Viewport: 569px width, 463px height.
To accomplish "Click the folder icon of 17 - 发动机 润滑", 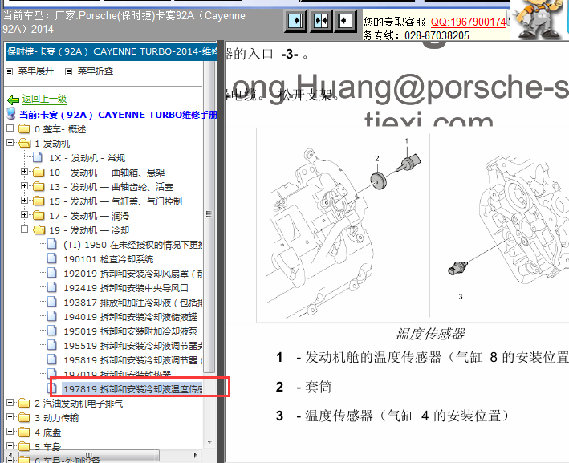I will pyautogui.click(x=39, y=216).
